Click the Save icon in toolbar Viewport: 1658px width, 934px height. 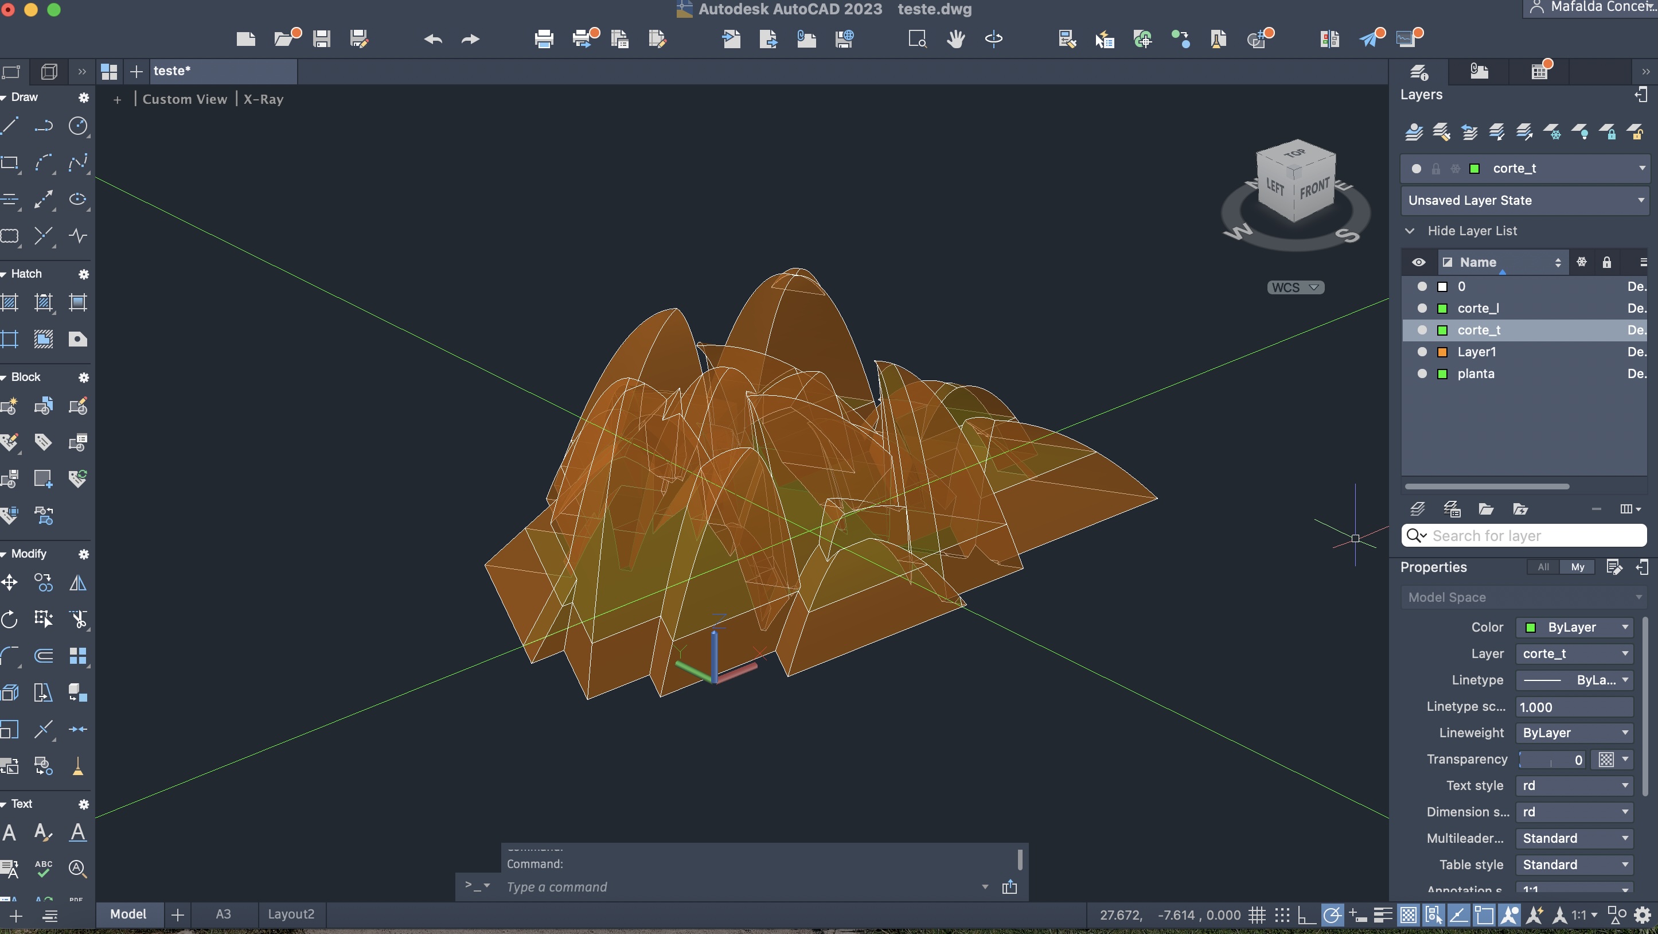(321, 38)
